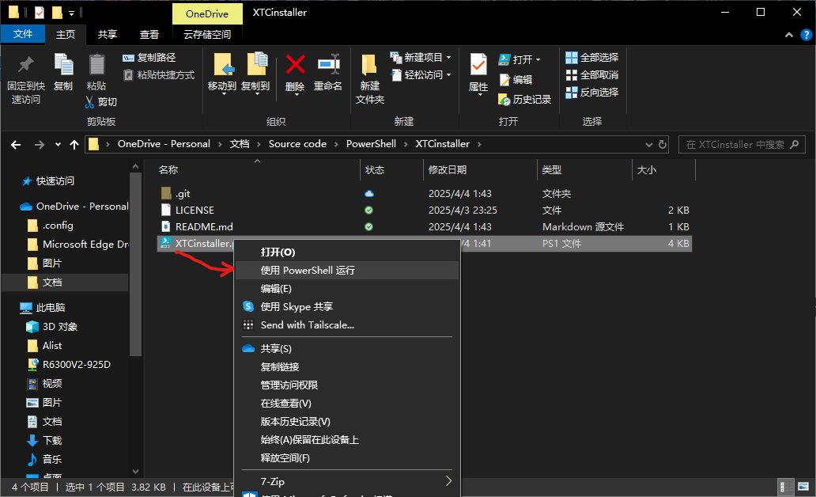Click Paste shortcut (粘贴快捷方式)

tap(159, 75)
